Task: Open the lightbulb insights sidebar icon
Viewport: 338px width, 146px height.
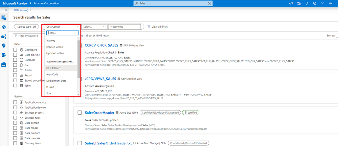Action: [x=4, y=46]
